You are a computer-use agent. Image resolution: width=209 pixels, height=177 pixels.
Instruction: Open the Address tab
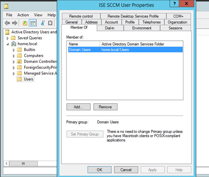[x=91, y=22]
